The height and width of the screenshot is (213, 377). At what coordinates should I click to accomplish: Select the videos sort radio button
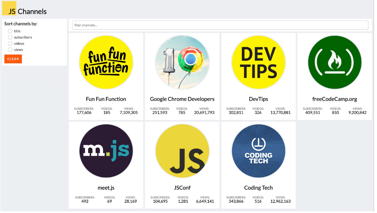click(x=10, y=43)
